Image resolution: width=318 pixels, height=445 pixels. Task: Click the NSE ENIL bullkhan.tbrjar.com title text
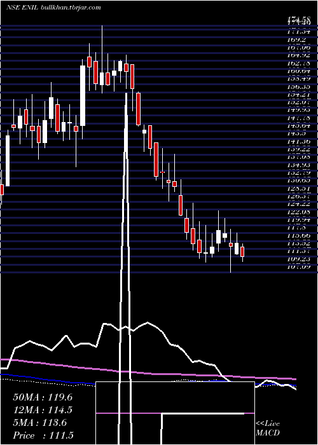(53, 7)
